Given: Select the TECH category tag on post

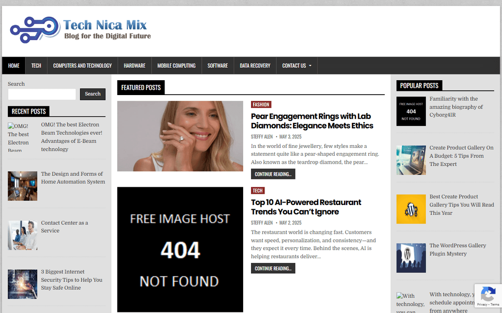Looking at the screenshot, I should coord(258,191).
